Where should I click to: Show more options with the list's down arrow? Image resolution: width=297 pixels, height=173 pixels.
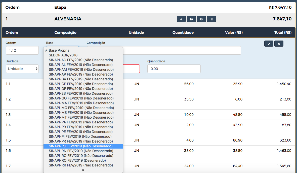[x=83, y=170]
